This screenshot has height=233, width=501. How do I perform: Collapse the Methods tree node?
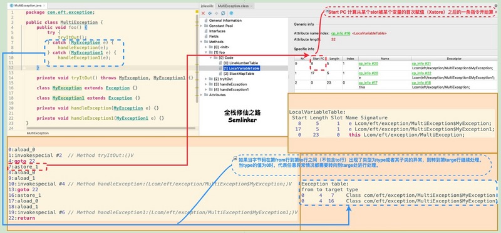click(201, 42)
